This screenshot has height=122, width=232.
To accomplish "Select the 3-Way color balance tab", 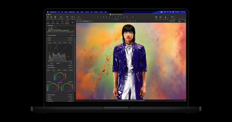I will (x=54, y=70).
